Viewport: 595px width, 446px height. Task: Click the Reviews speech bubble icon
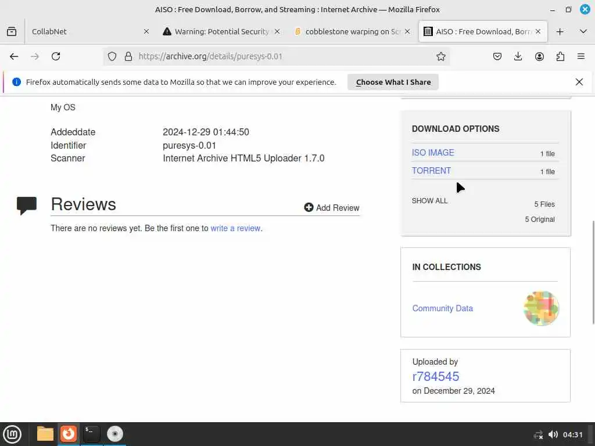click(x=27, y=206)
